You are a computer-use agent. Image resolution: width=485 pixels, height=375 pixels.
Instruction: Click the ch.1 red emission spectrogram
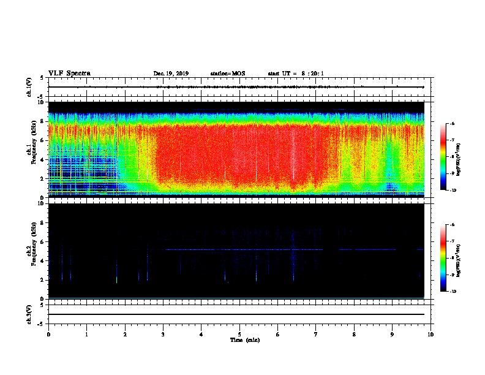pos(236,150)
